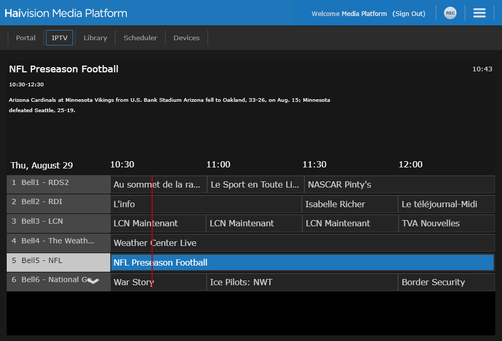Image resolution: width=502 pixels, height=341 pixels.
Task: Click the REC recording status icon
Action: [450, 13]
